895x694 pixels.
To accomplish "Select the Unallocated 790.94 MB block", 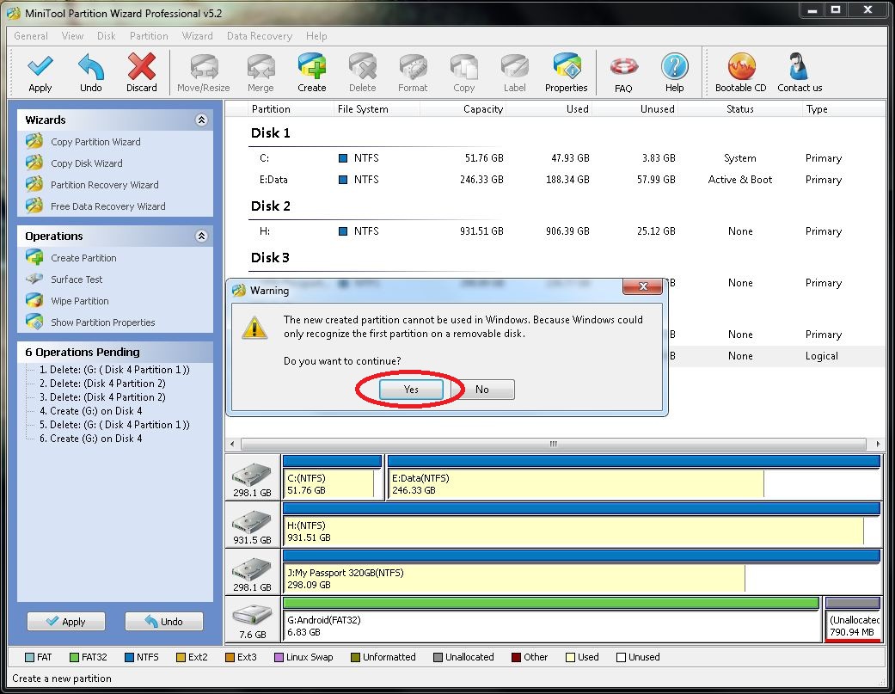I will pyautogui.click(x=853, y=619).
